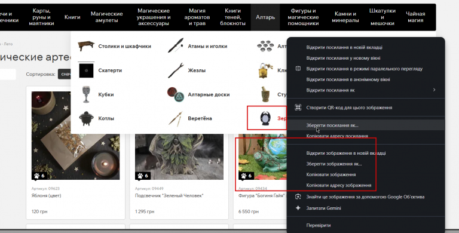This screenshot has height=233, width=459.
Task: Click the Богиня Гайя figure photo
Action: [262, 157]
